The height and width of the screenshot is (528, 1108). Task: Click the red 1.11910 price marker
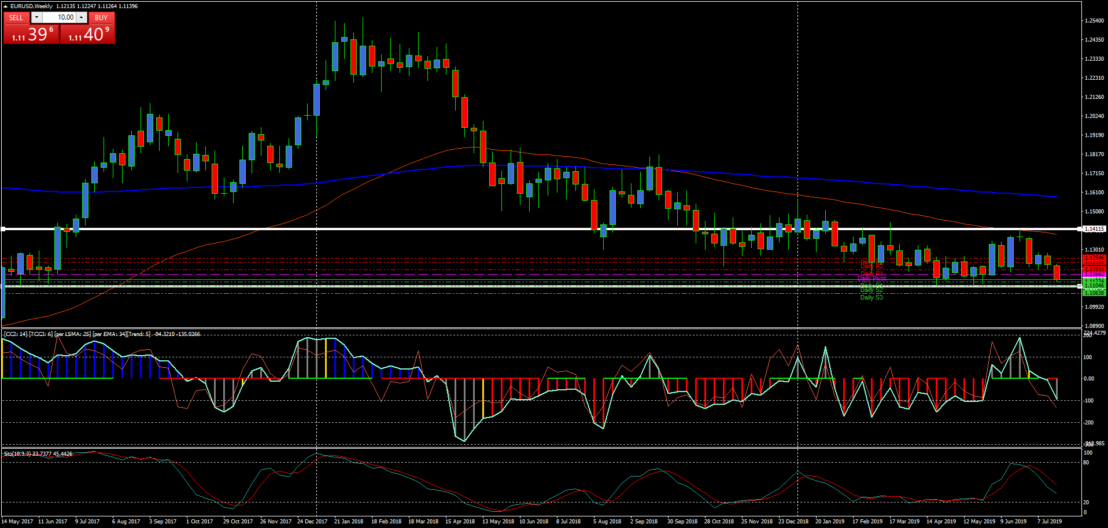pyautogui.click(x=1095, y=269)
